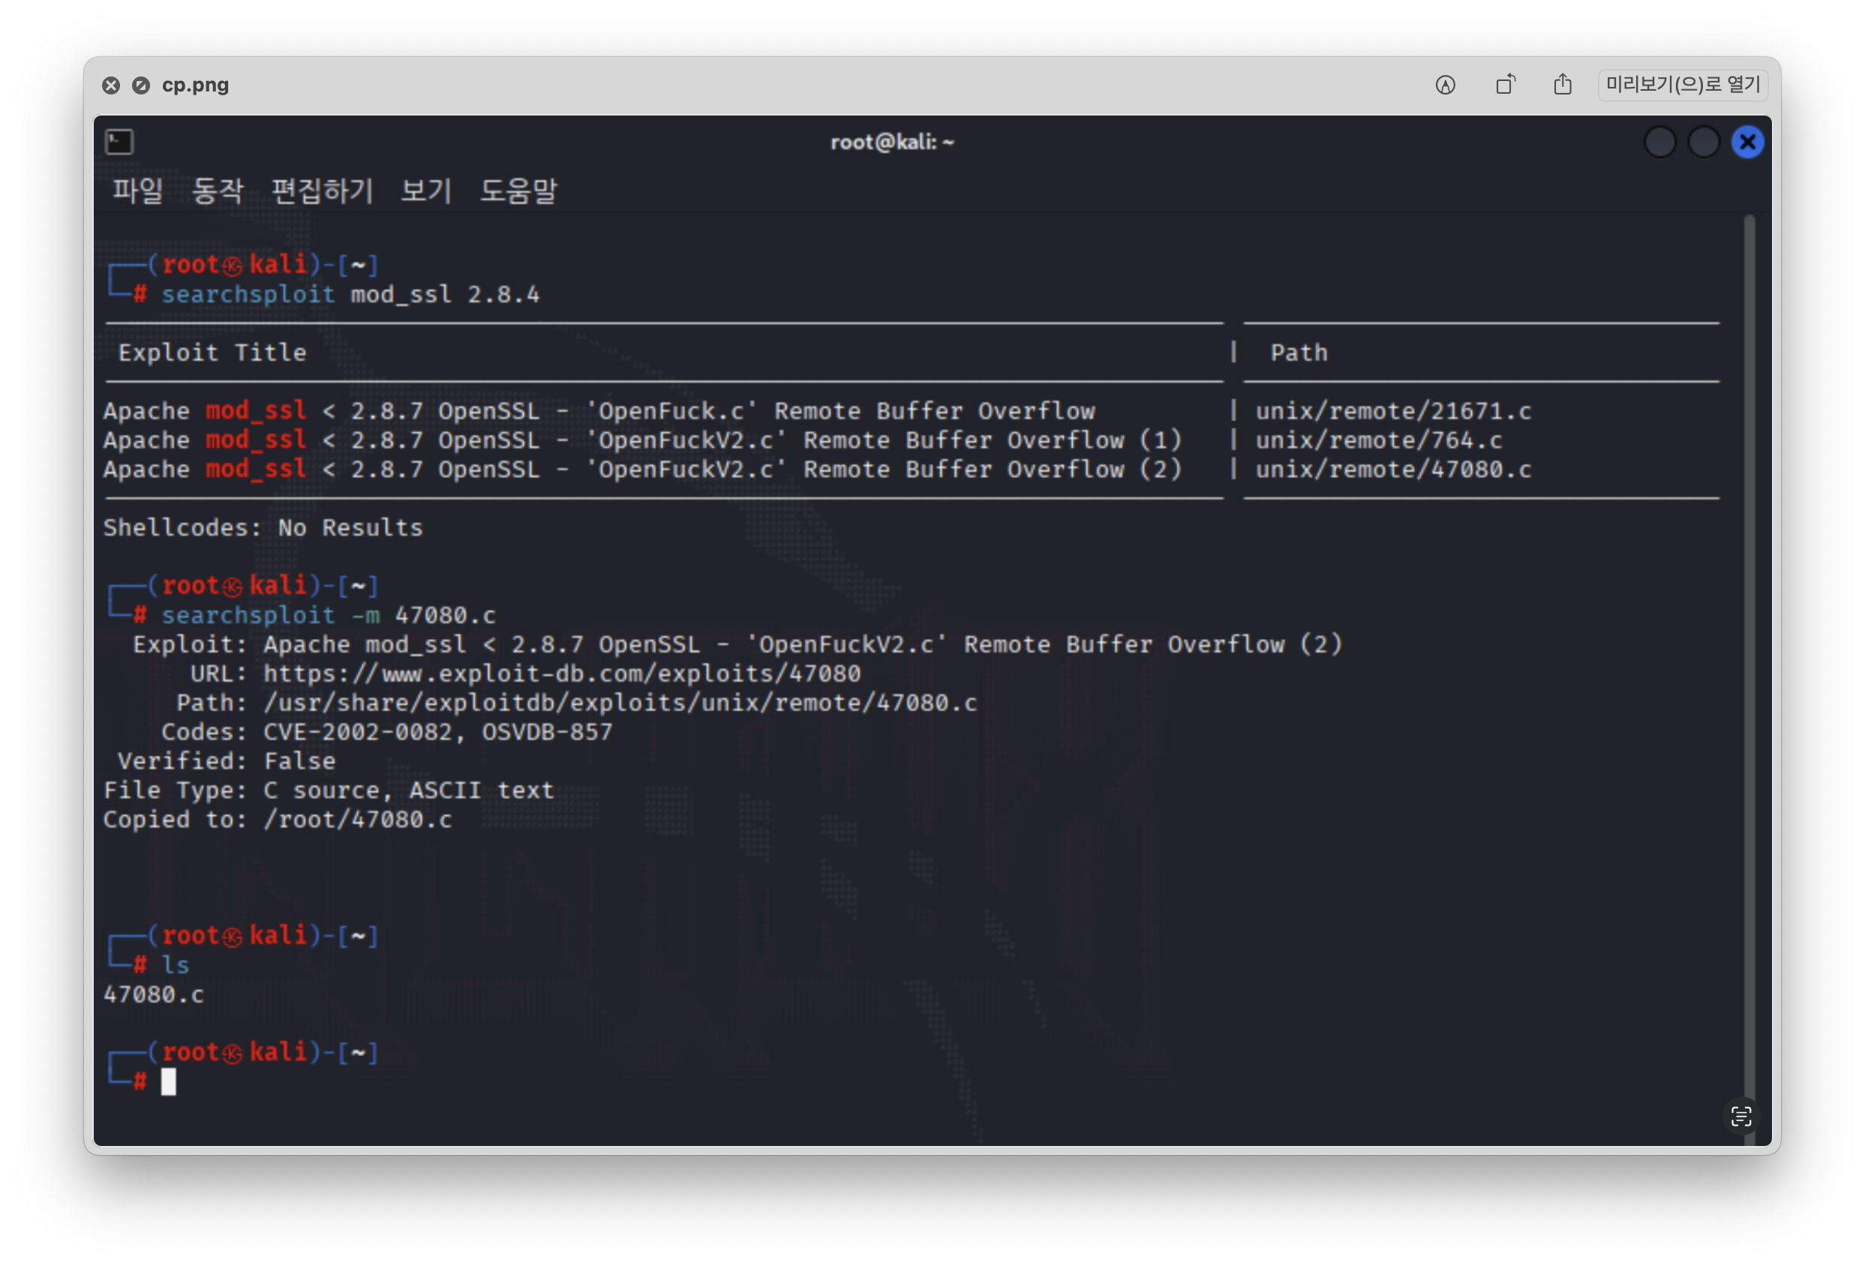Click the terminal minimize circle button
The width and height of the screenshot is (1865, 1266).
coord(1659,142)
